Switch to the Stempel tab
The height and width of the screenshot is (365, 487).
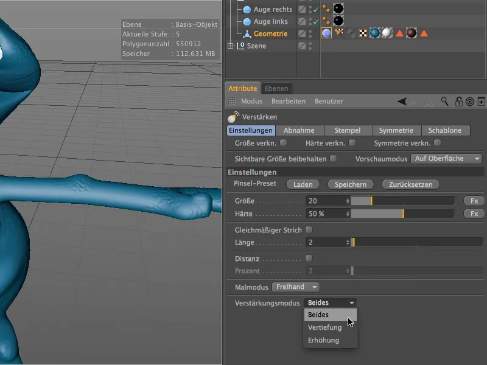[348, 130]
